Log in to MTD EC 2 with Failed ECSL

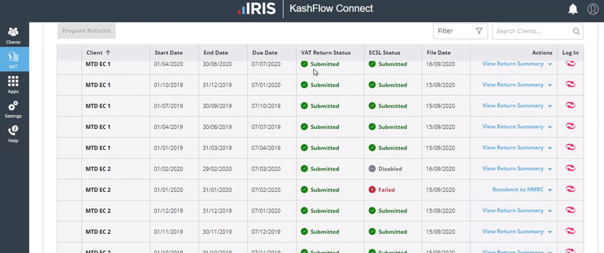[x=571, y=189]
